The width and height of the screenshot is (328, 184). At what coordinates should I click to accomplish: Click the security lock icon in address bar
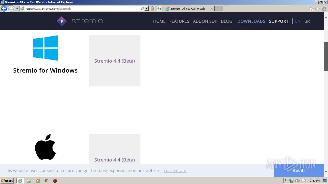click(152, 8)
